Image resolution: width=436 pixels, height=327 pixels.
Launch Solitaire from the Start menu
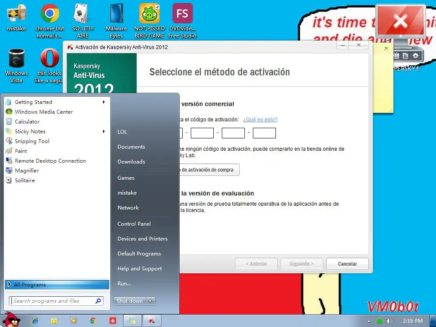coord(56,180)
